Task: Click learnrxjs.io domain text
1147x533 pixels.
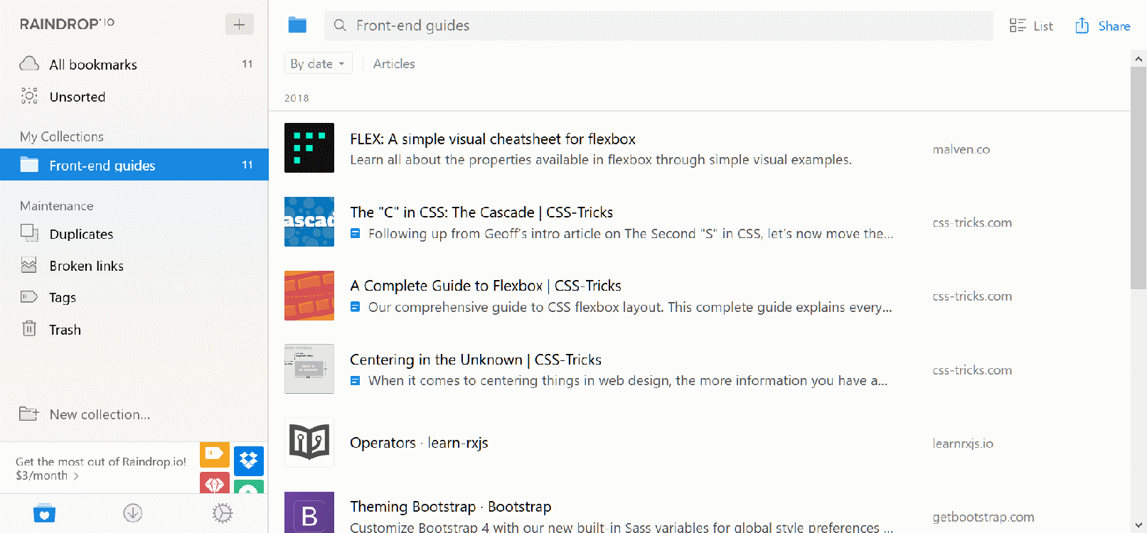Action: [963, 443]
